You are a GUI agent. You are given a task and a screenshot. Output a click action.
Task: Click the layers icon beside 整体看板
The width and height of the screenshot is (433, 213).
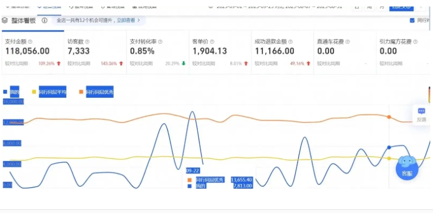coord(4,21)
